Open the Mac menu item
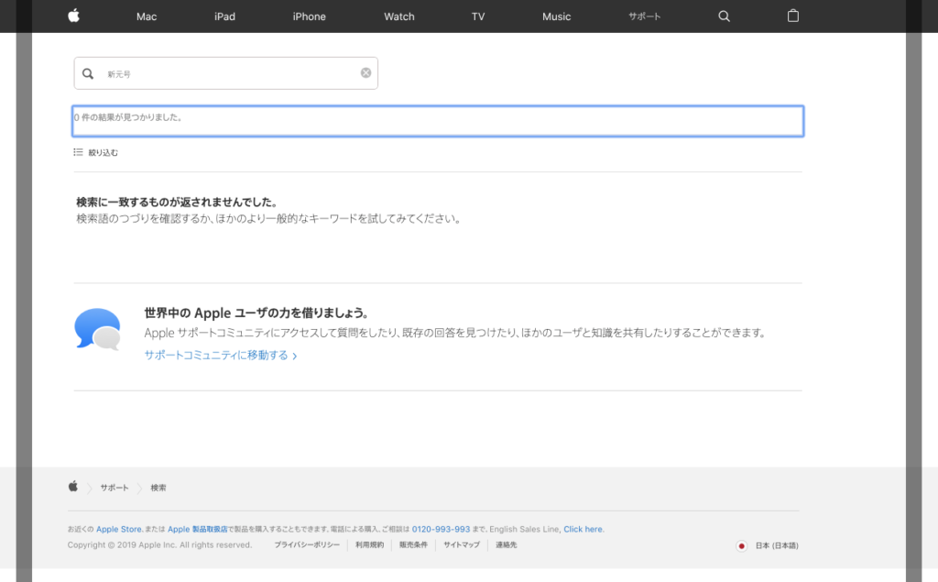Screen dimensions: 938x582 (147, 16)
